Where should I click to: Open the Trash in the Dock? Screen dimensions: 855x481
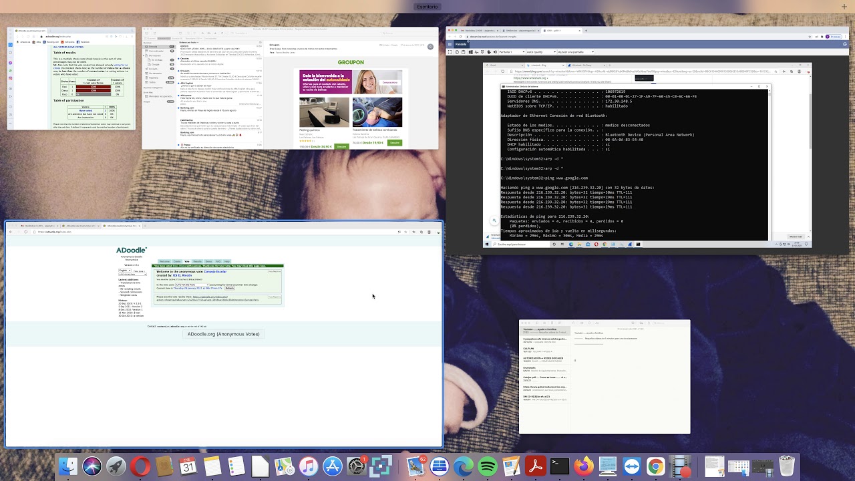(787, 466)
